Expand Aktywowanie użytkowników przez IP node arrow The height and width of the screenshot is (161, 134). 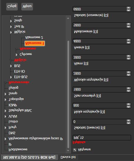click(x=6, y=139)
